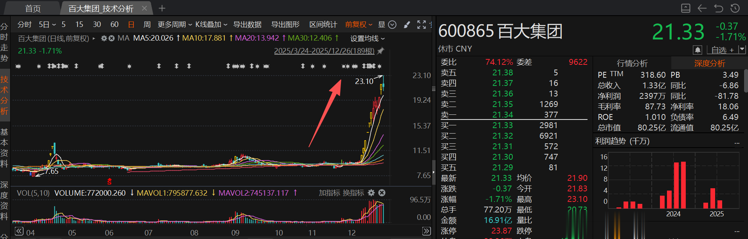Click 换指标 to change indicator
Screen dimensions: 748x239
pos(353,193)
